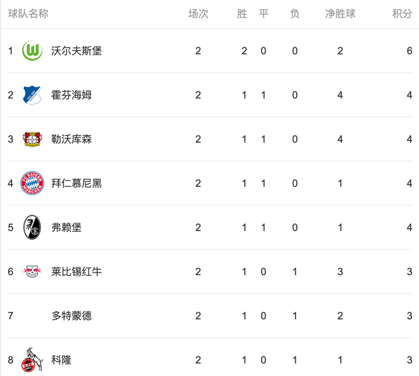Open team link 沃尔夫斯堡
The height and width of the screenshot is (376, 419).
[x=77, y=51]
